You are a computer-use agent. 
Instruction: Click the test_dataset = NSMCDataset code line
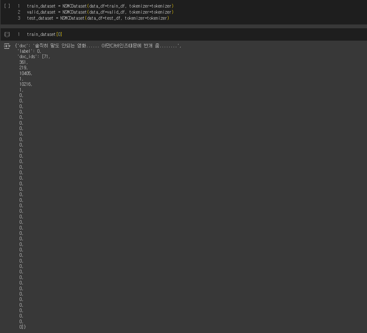(98, 18)
